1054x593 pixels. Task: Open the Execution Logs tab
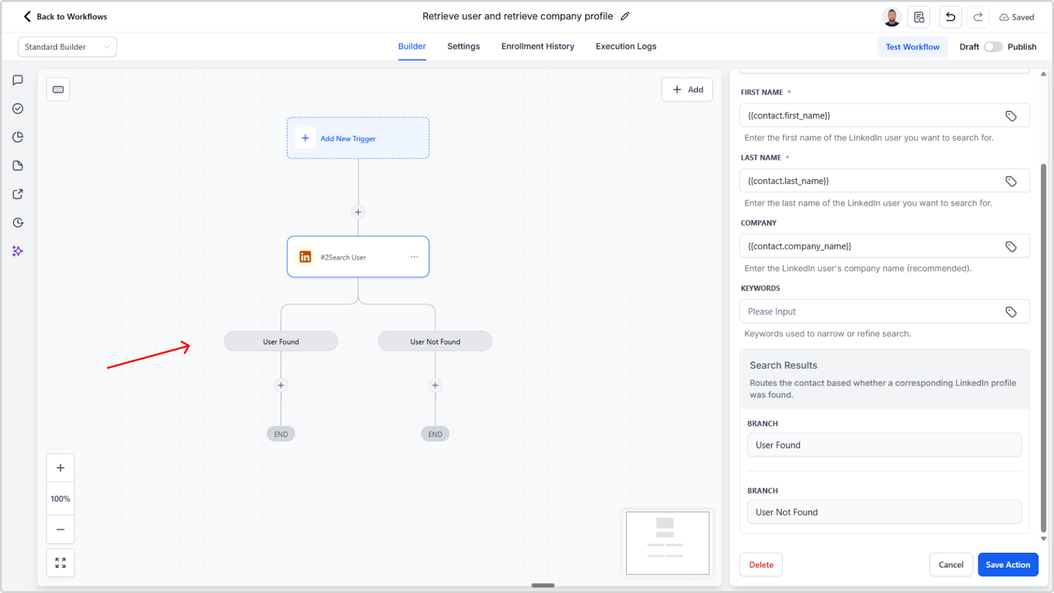pos(625,46)
